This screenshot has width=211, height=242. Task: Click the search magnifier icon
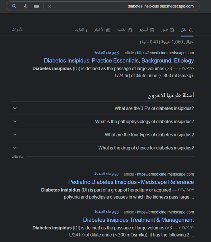(14, 6)
